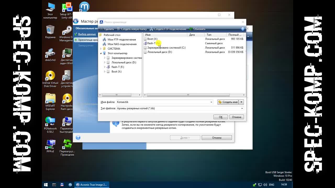Click Отмена in the storage dialog
Viewport: 335px width, 188px height.
point(237,117)
